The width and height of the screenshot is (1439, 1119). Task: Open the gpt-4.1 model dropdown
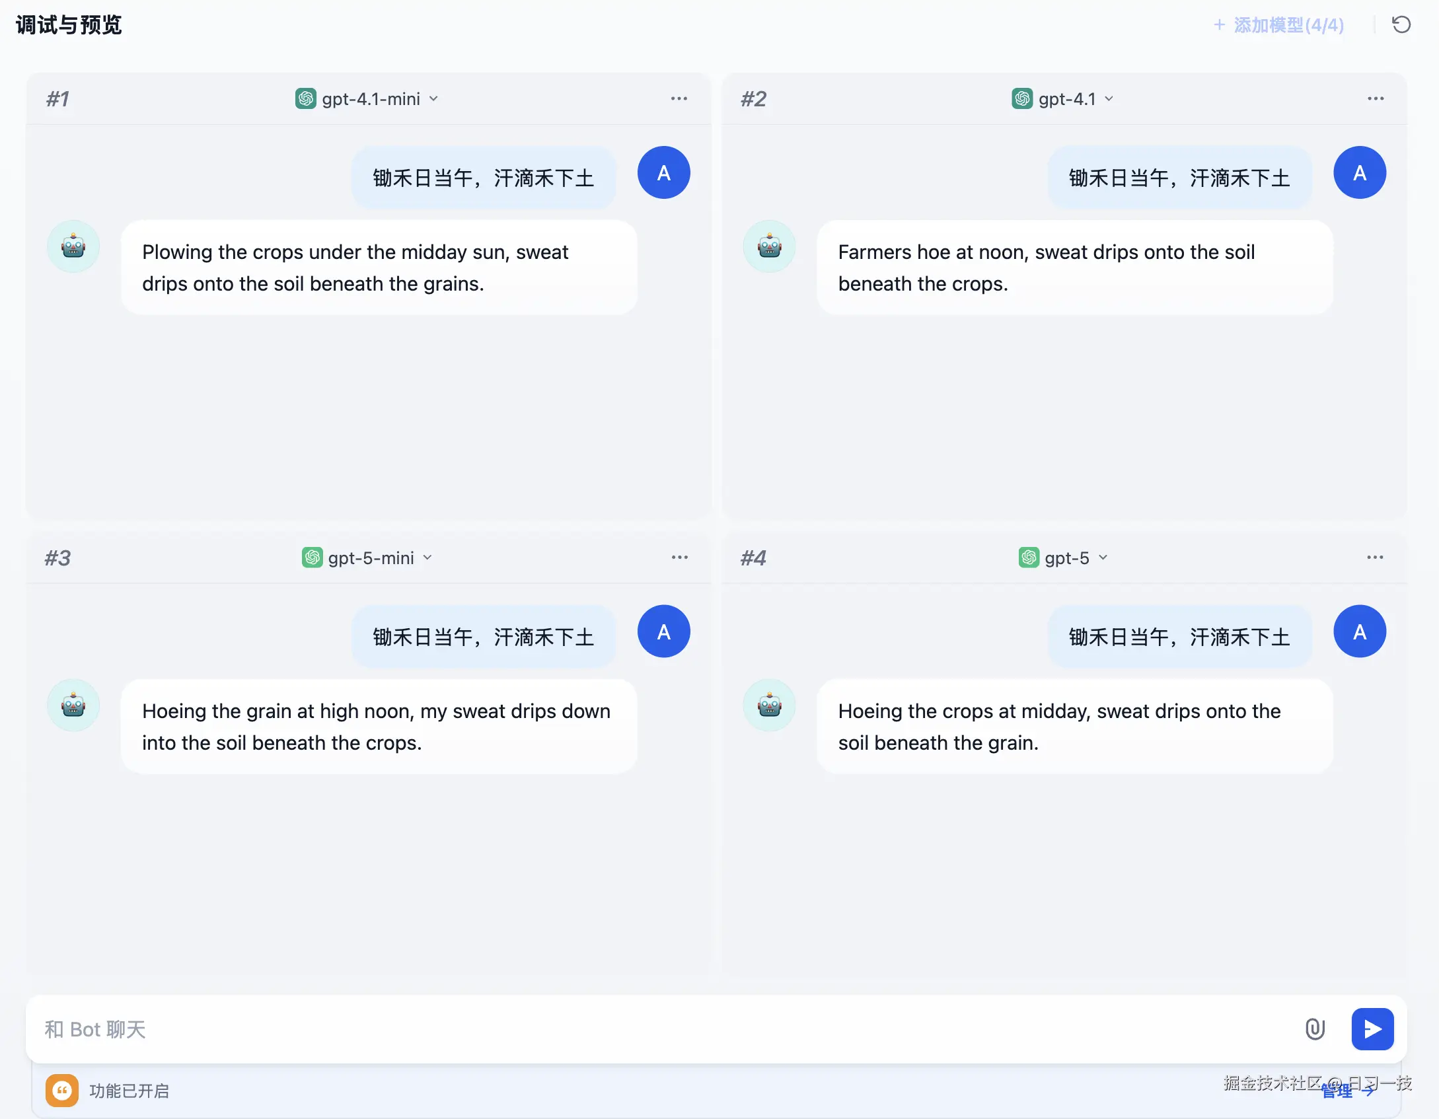[x=1109, y=98]
